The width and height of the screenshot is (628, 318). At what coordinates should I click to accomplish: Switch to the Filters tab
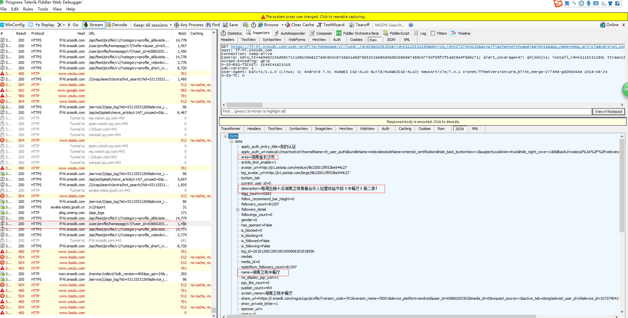(439, 33)
